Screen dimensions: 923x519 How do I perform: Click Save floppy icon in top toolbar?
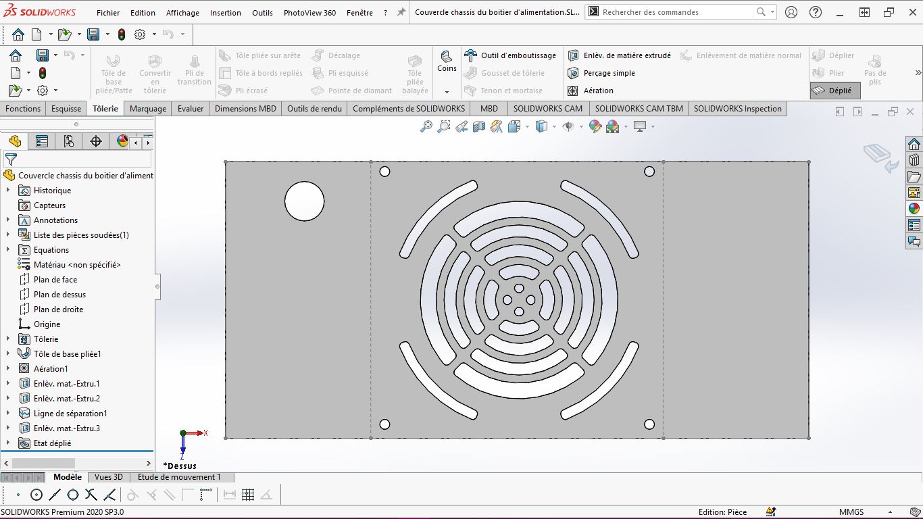click(x=93, y=34)
